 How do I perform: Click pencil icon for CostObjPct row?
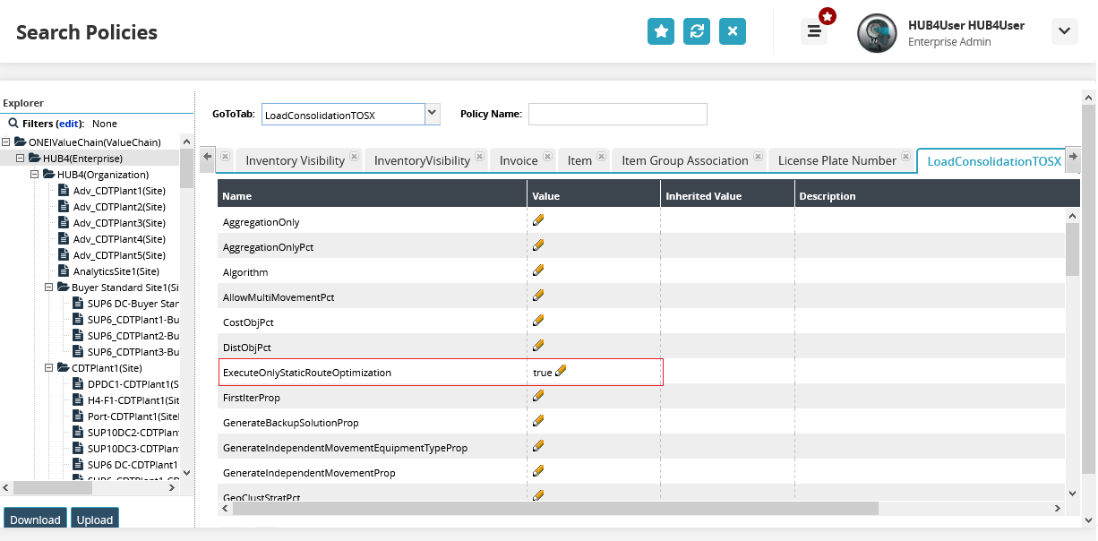pyautogui.click(x=538, y=321)
